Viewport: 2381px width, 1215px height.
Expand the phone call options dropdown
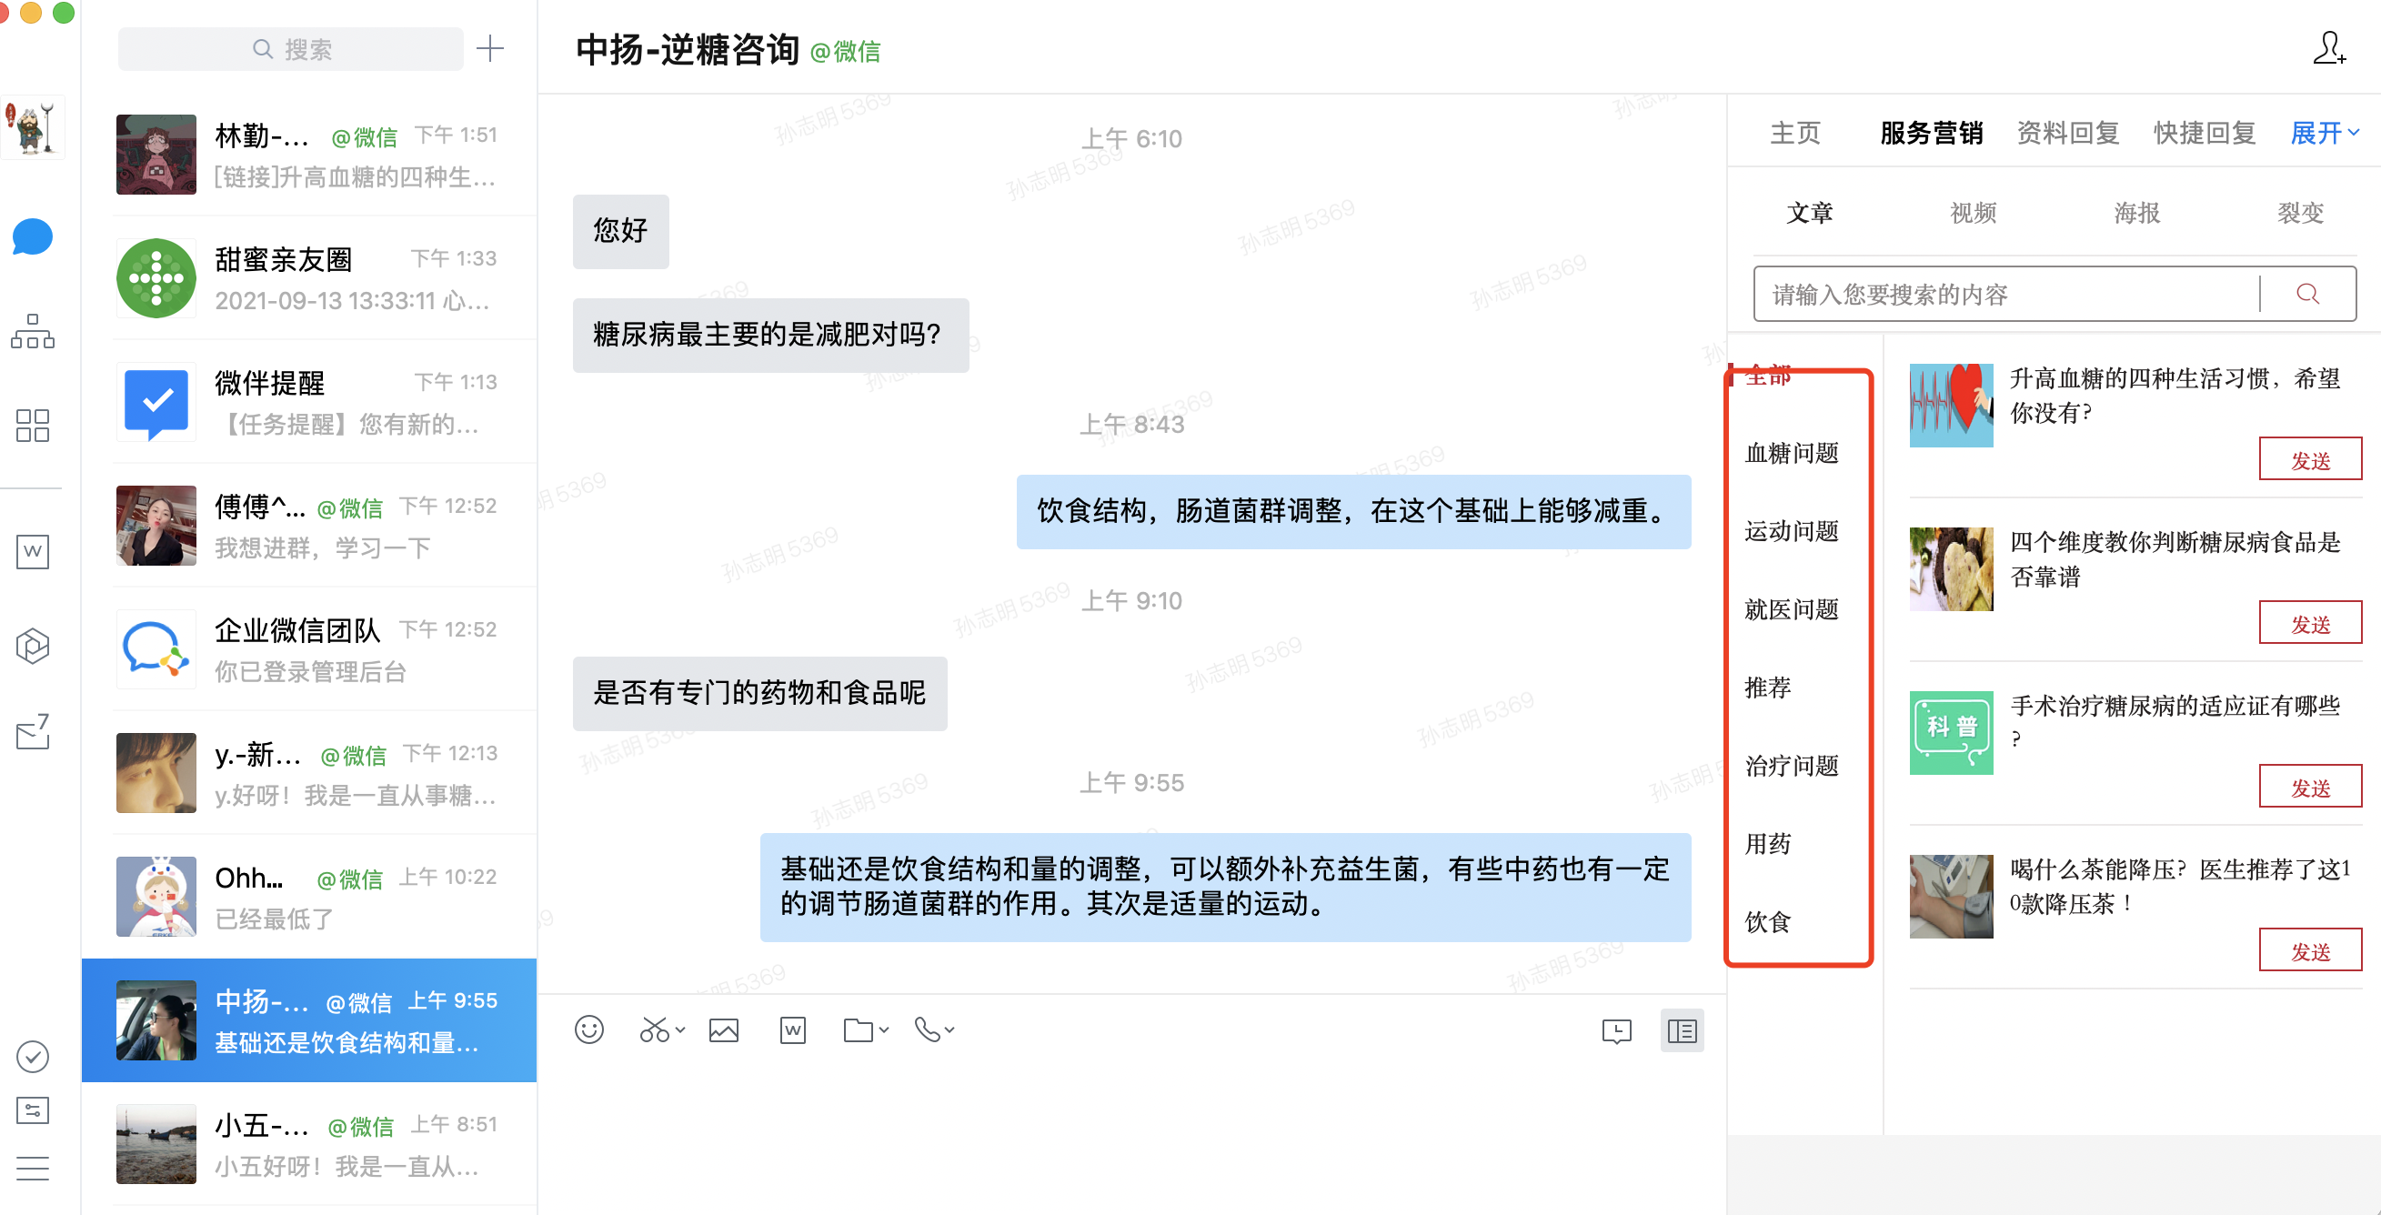click(949, 1029)
